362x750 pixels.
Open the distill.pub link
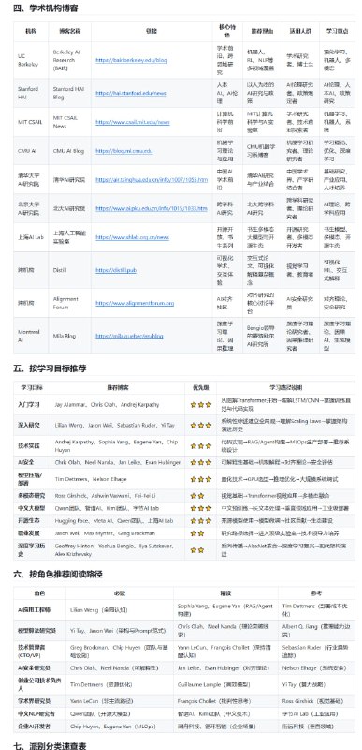(116, 270)
